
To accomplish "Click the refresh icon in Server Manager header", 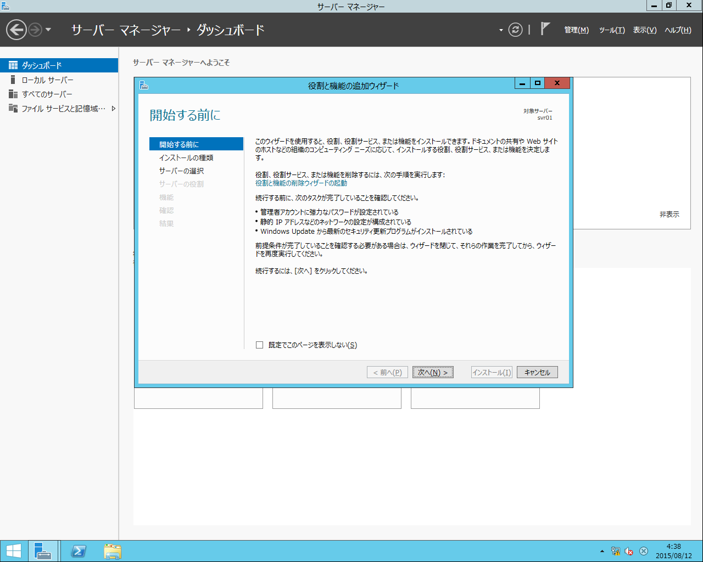I will coord(515,30).
